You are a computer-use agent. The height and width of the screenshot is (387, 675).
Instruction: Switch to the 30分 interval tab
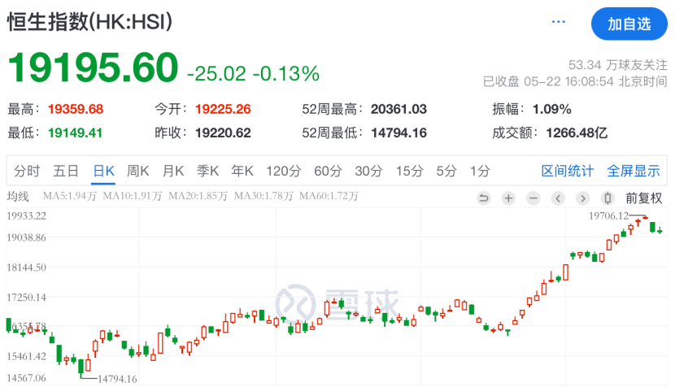pos(368,171)
